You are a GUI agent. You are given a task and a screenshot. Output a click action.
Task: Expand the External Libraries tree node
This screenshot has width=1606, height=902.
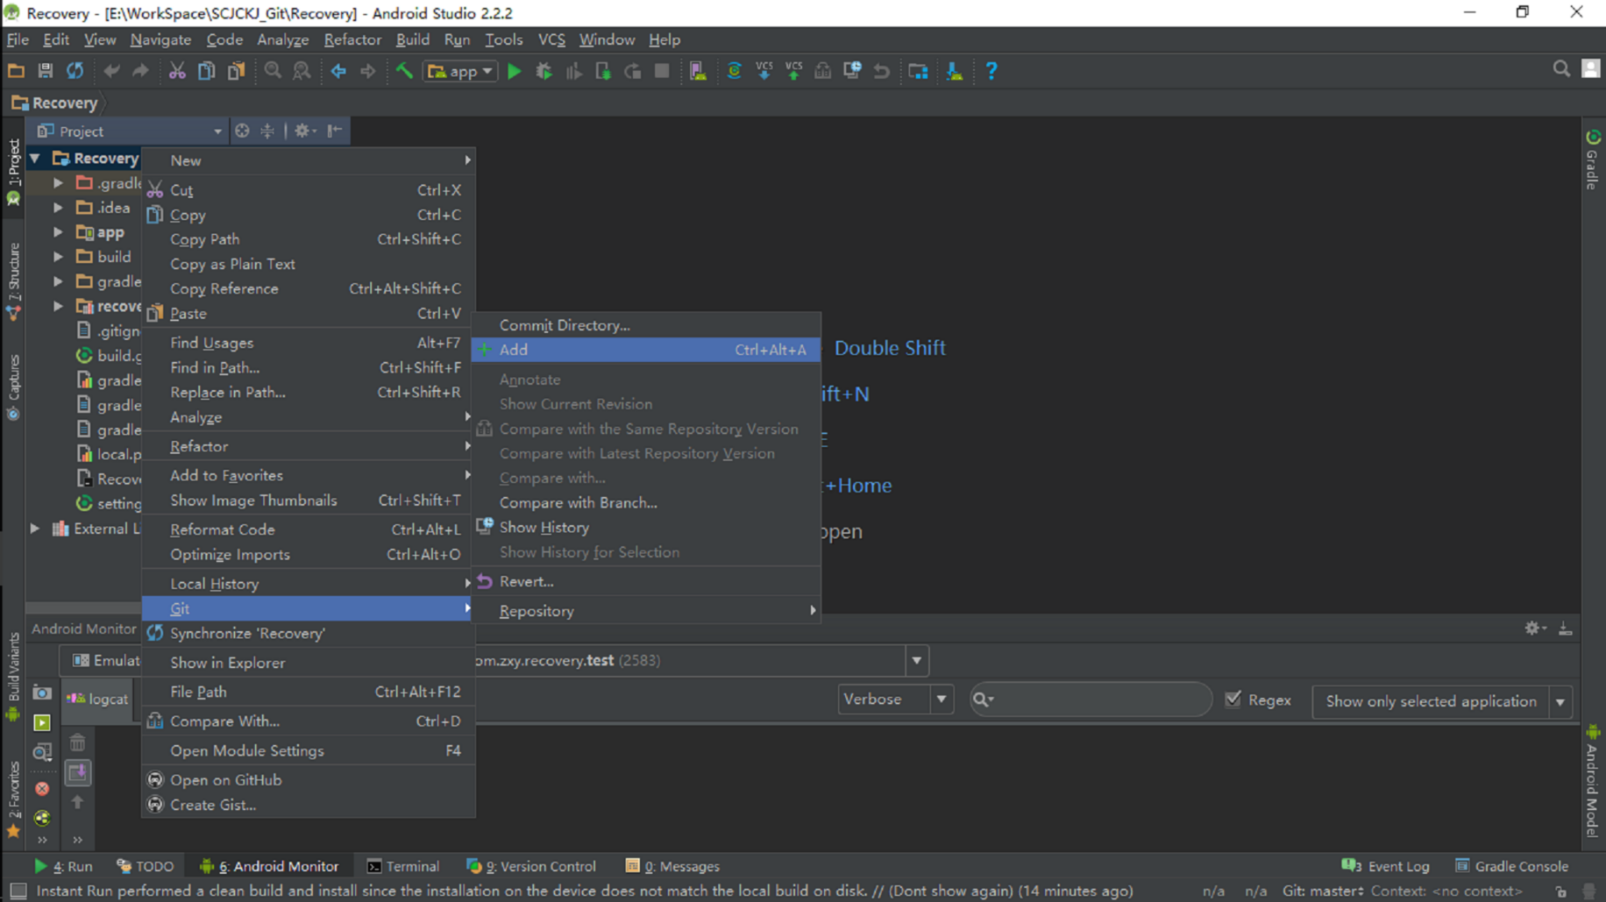click(35, 529)
